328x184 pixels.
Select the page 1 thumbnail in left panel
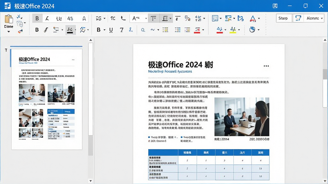coord(47,99)
